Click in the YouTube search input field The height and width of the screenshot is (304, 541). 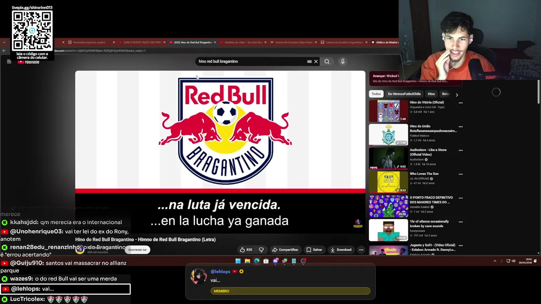(x=251, y=62)
